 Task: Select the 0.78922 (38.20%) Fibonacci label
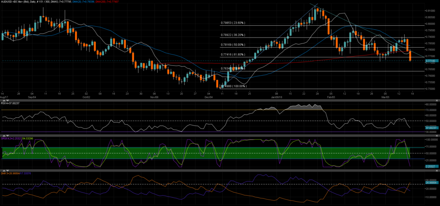pyautogui.click(x=233, y=35)
